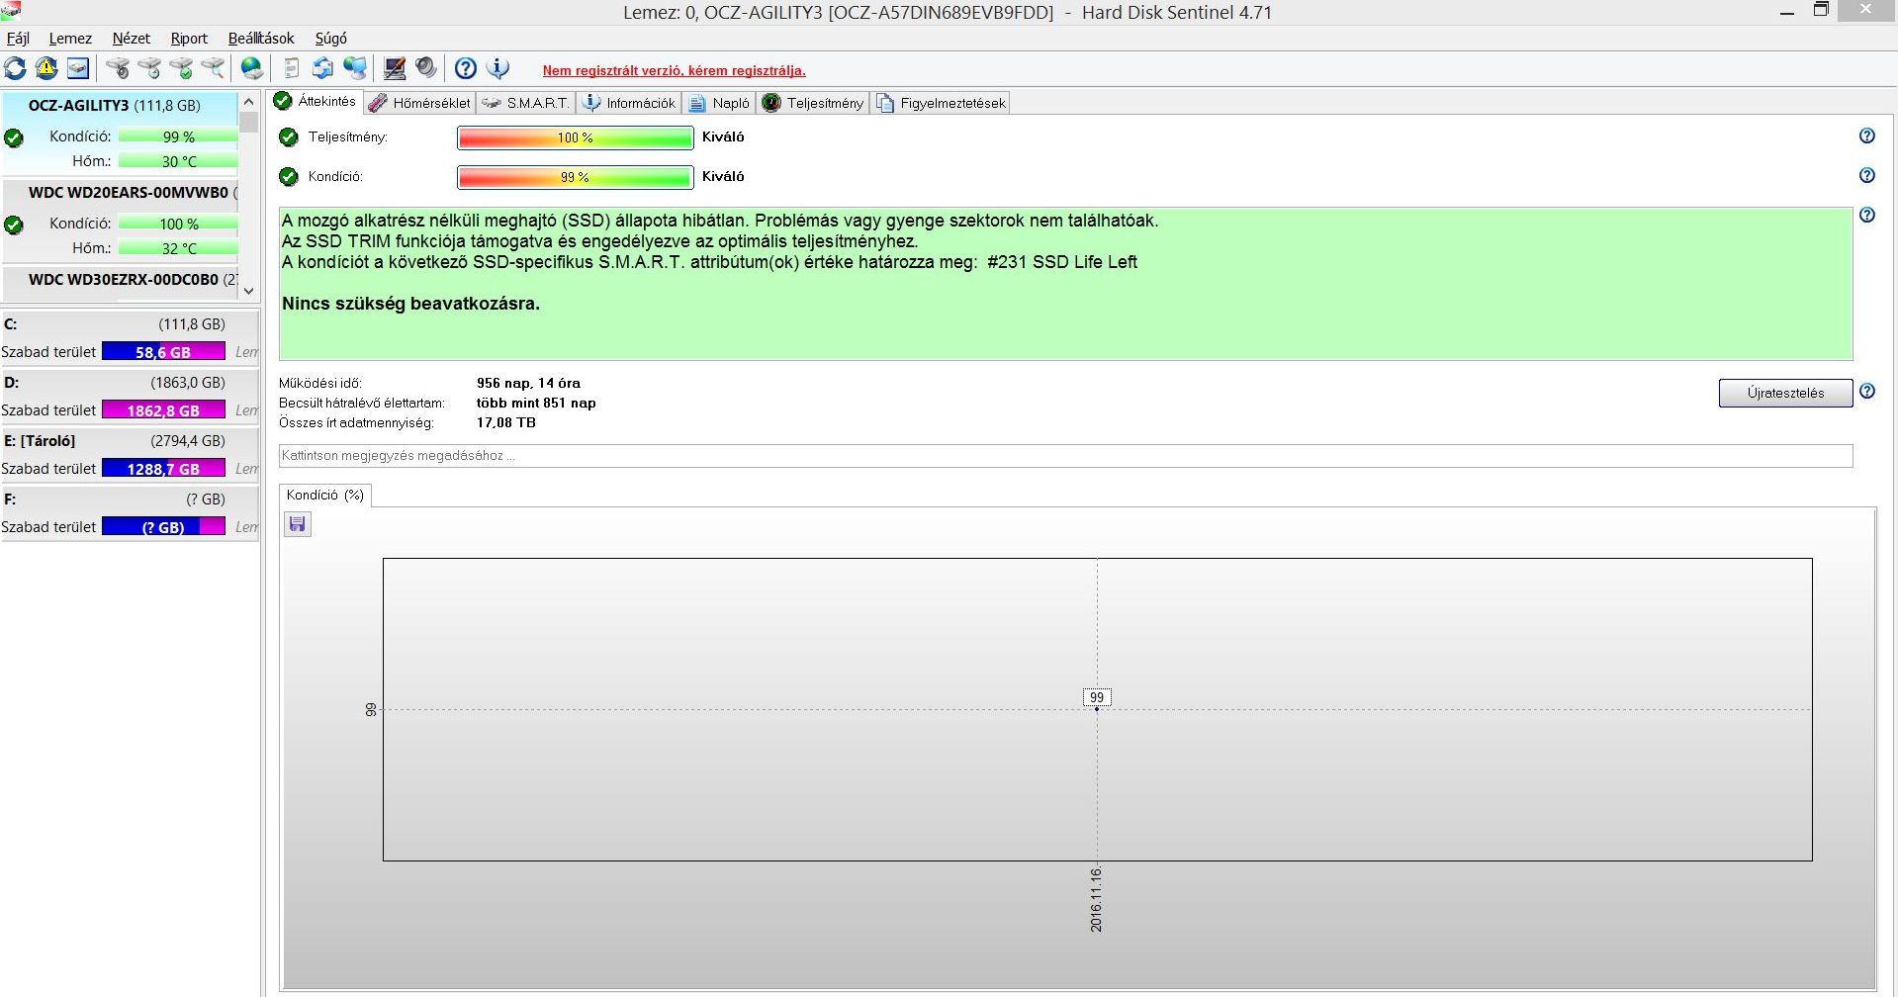The width and height of the screenshot is (1898, 997).
Task: Switch to the Napló tab
Action: [x=719, y=103]
